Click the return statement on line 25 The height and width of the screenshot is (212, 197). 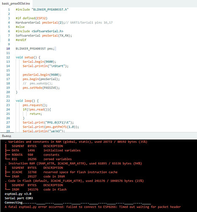click(36, 114)
